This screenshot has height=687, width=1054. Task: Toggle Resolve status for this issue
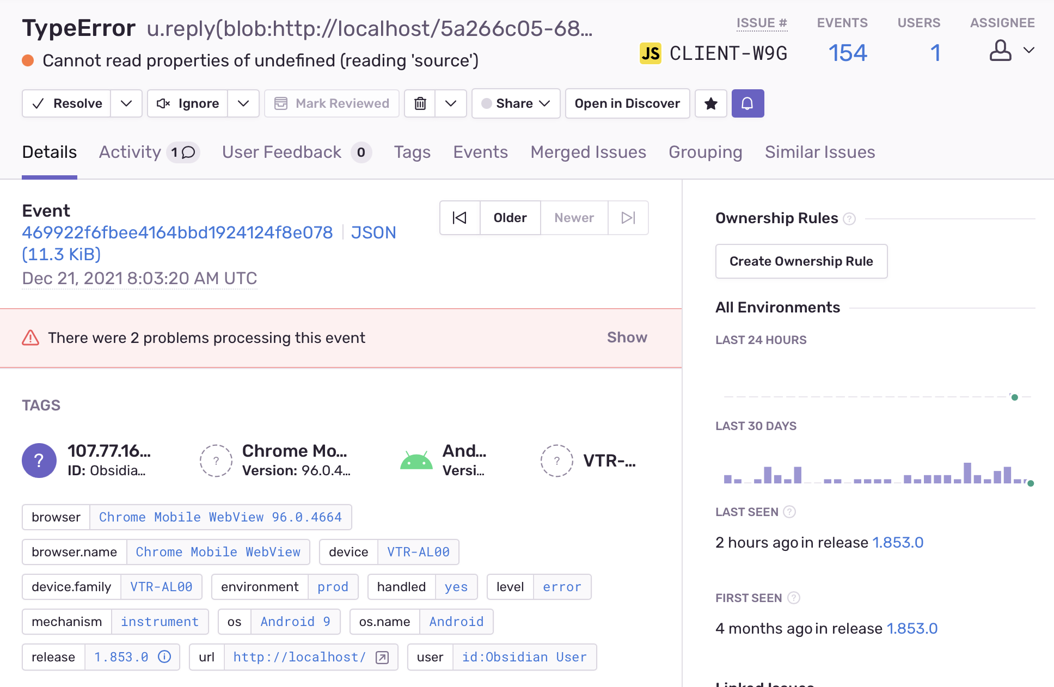click(66, 103)
